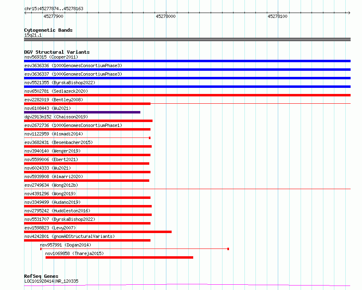Click the blue bar under nsv569315
The height and width of the screenshot is (290, 362).
(x=187, y=61)
